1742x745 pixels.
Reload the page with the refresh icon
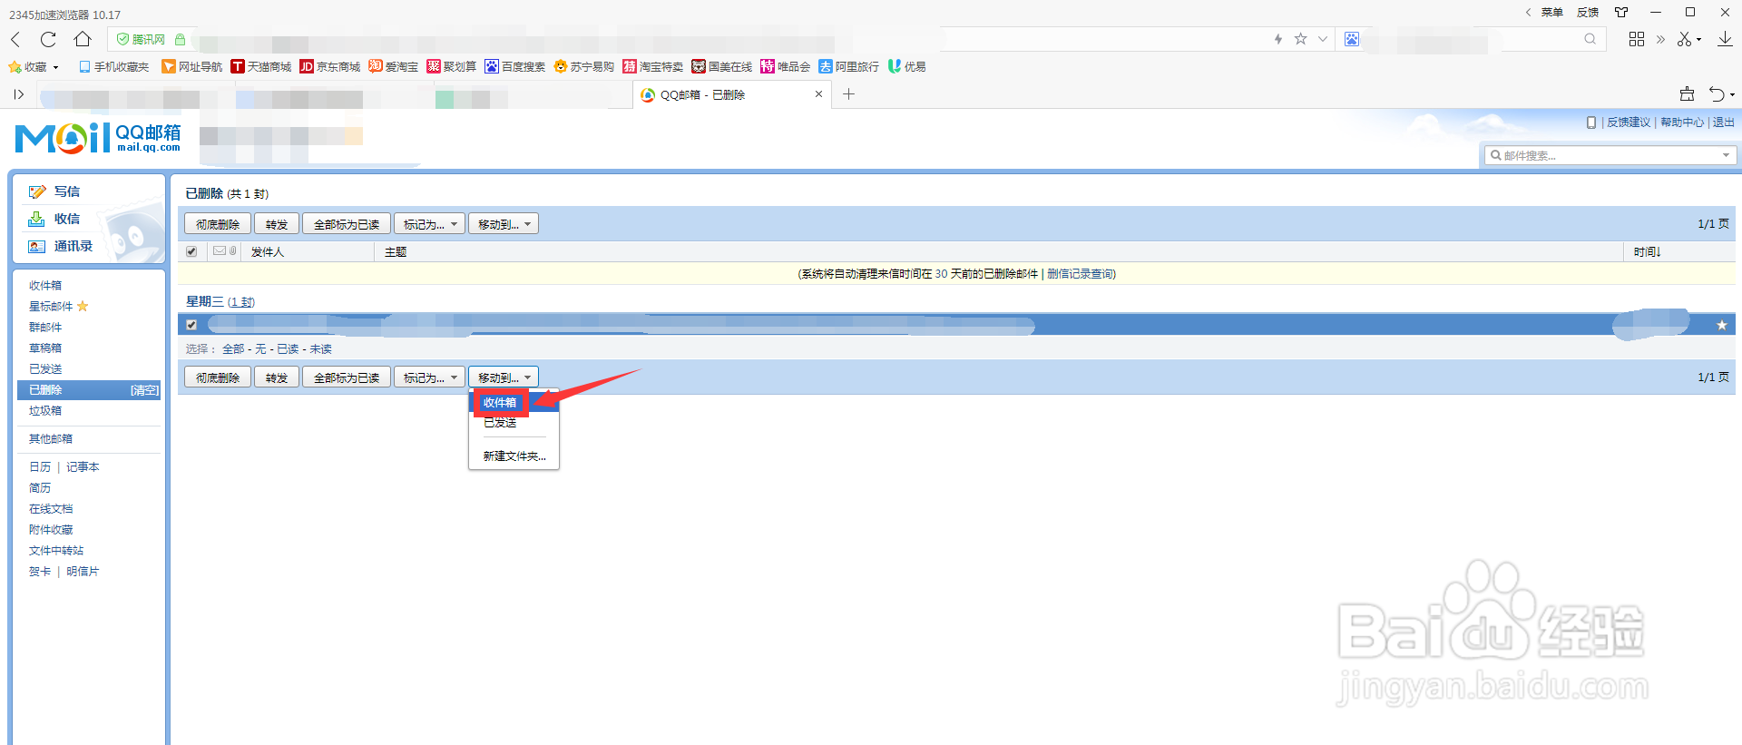48,39
